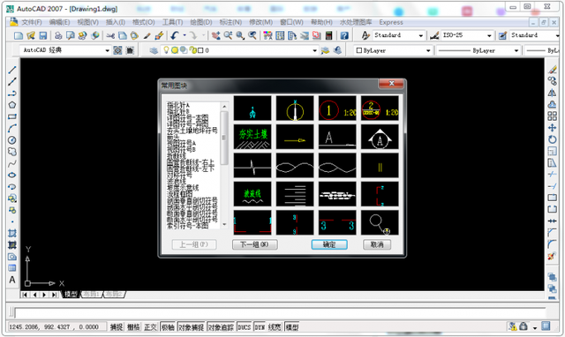The width and height of the screenshot is (565, 337).
Task: Select the Polygon draw tool
Action: coord(11,105)
